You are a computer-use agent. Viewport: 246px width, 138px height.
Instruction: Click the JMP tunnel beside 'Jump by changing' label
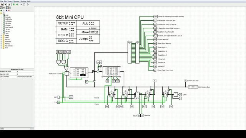(155, 16)
